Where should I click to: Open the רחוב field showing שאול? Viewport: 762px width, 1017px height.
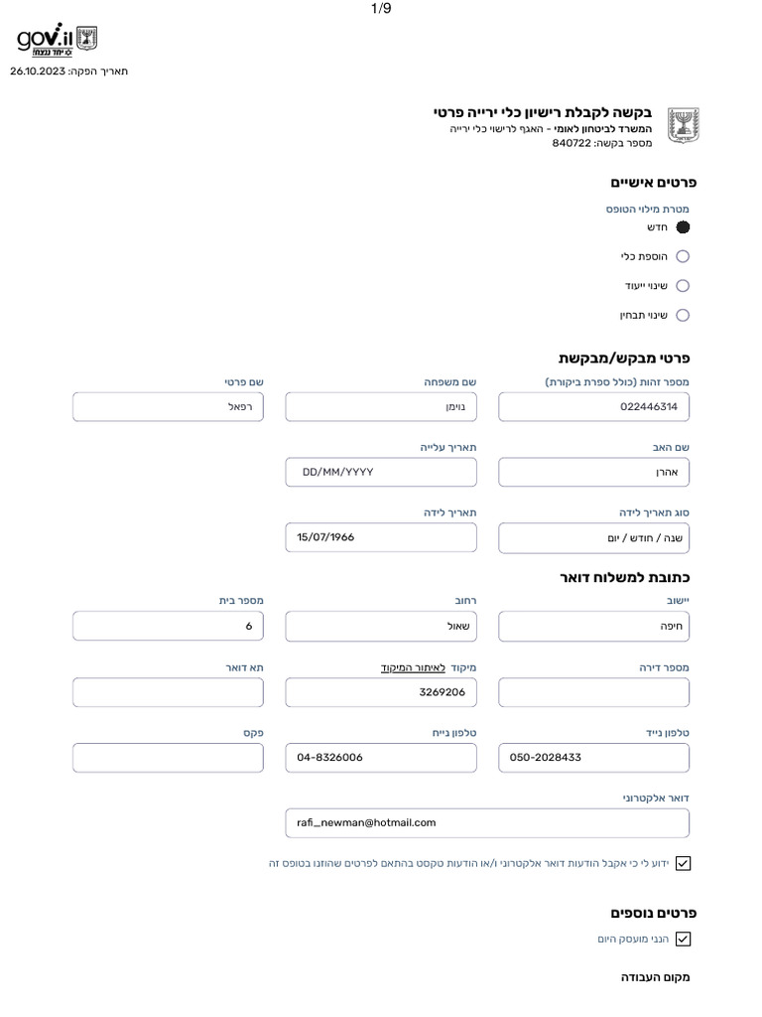[381, 627]
